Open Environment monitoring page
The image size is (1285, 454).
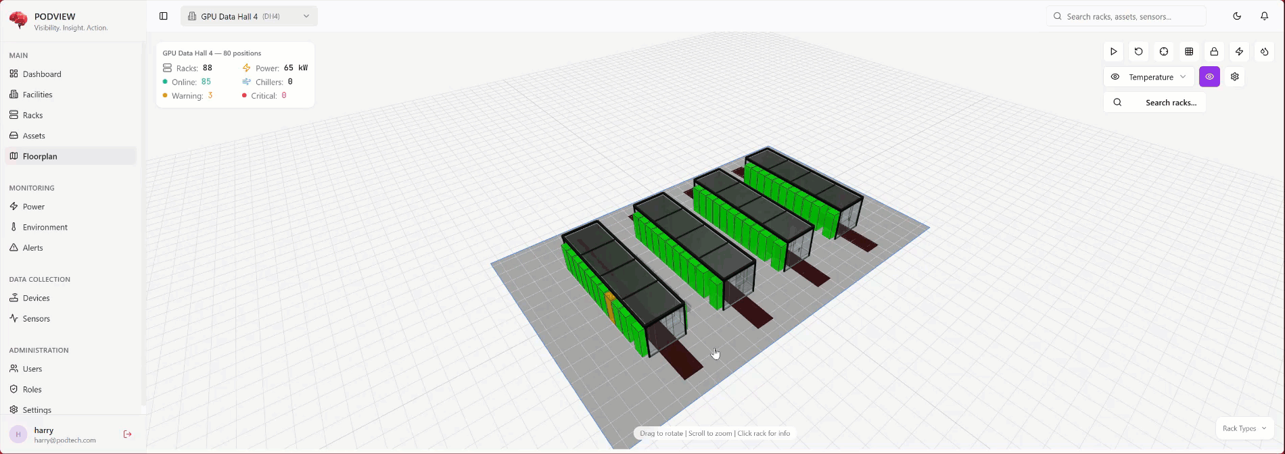(x=70, y=227)
